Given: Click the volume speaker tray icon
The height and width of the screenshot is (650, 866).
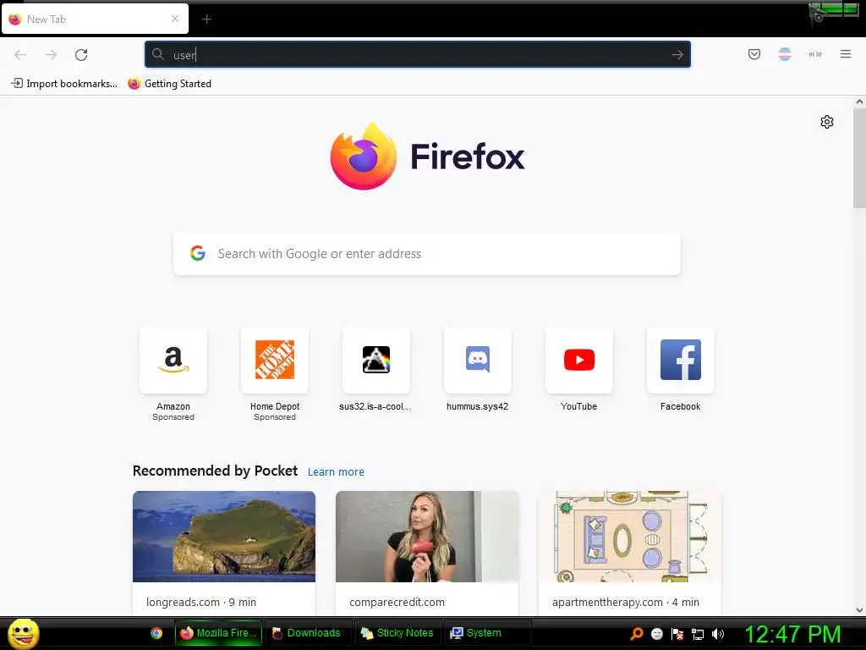Looking at the screenshot, I should point(717,634).
